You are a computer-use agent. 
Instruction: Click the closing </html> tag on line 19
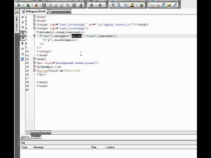[x=42, y=86]
